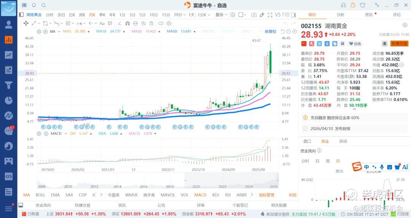Open the stock panel settings gear

[405, 25]
